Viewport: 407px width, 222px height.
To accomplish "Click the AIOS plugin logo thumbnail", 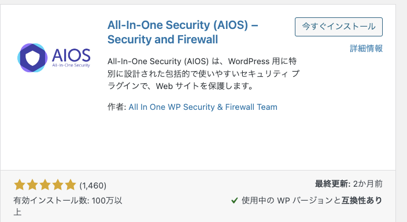I will (54, 58).
